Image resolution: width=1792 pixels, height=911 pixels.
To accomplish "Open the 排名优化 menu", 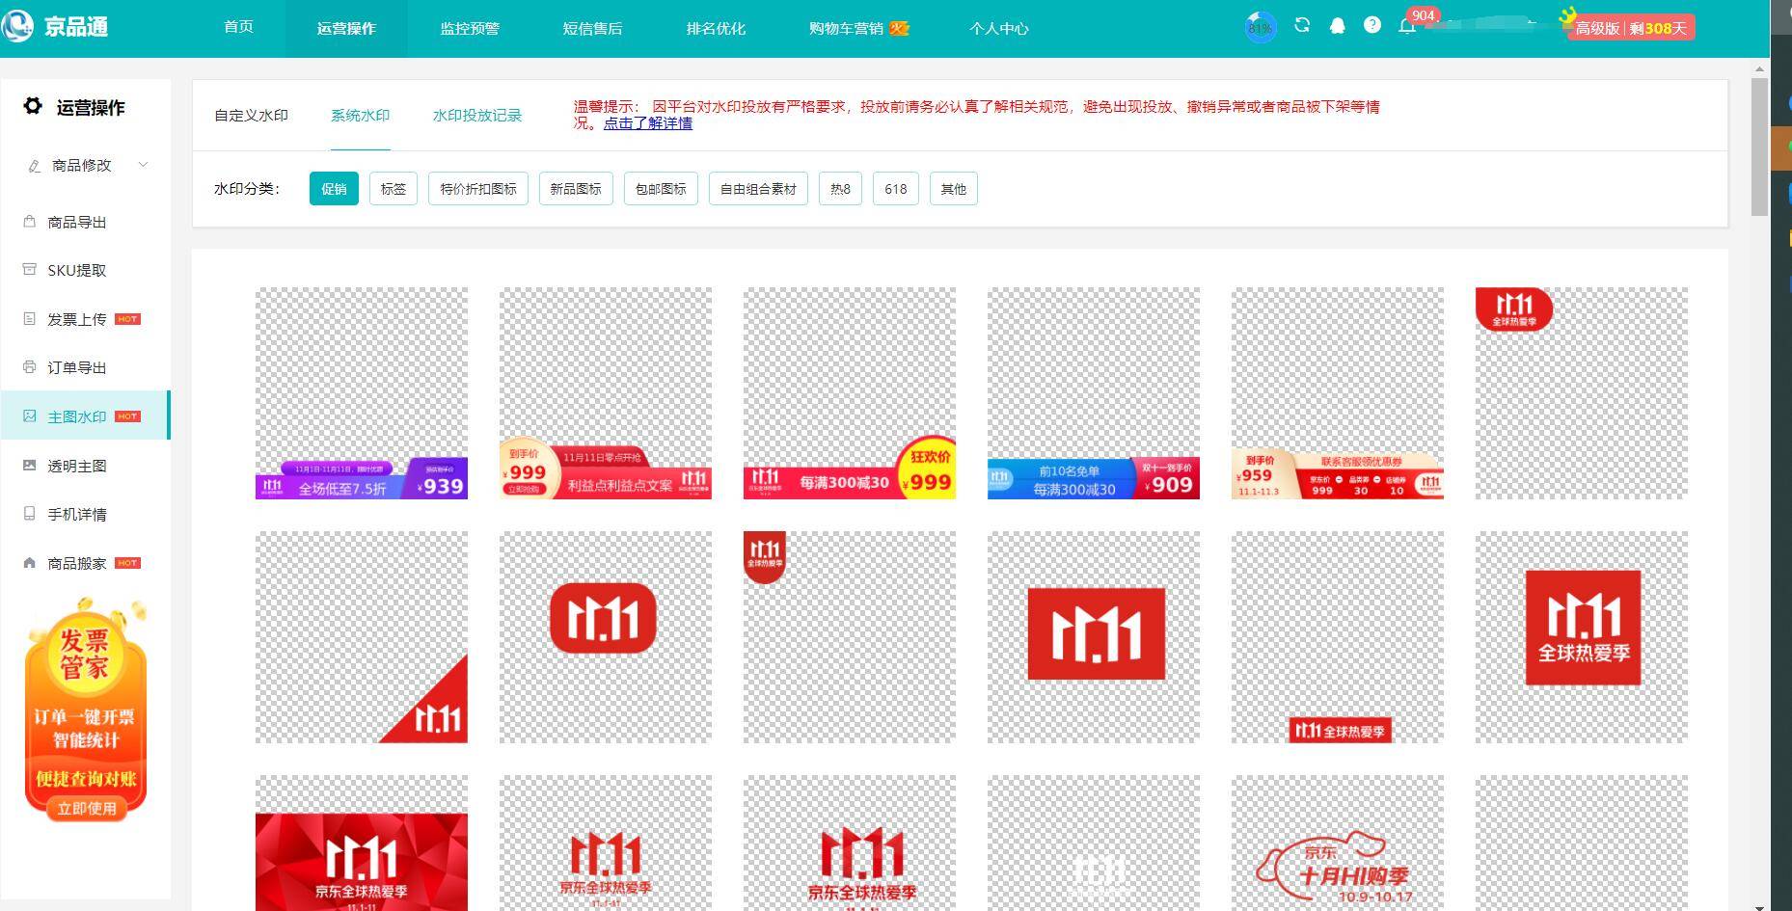I will (716, 28).
